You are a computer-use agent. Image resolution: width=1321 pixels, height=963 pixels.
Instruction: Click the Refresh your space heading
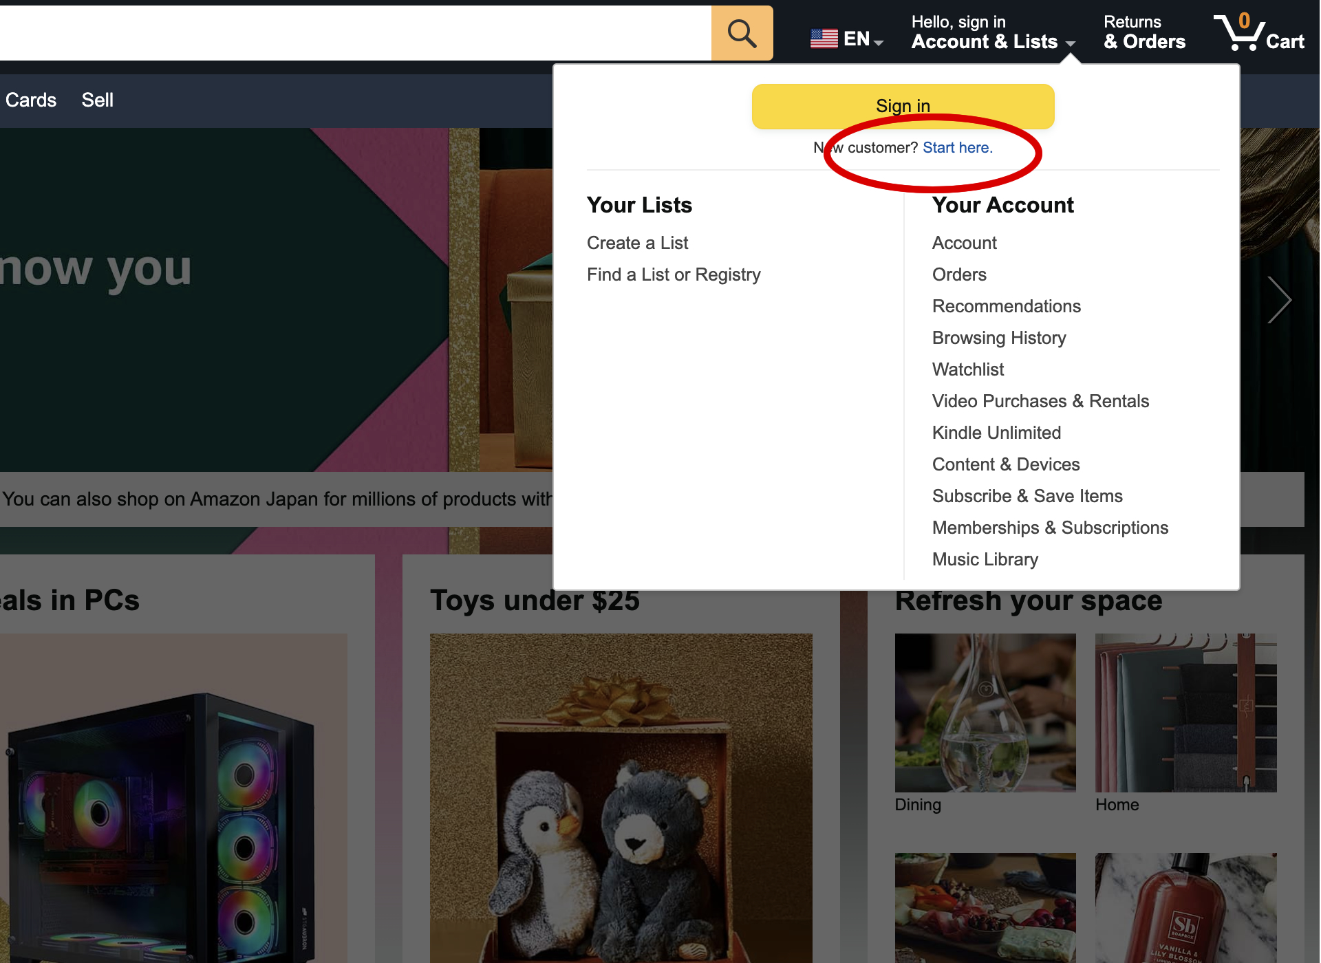tap(1028, 600)
